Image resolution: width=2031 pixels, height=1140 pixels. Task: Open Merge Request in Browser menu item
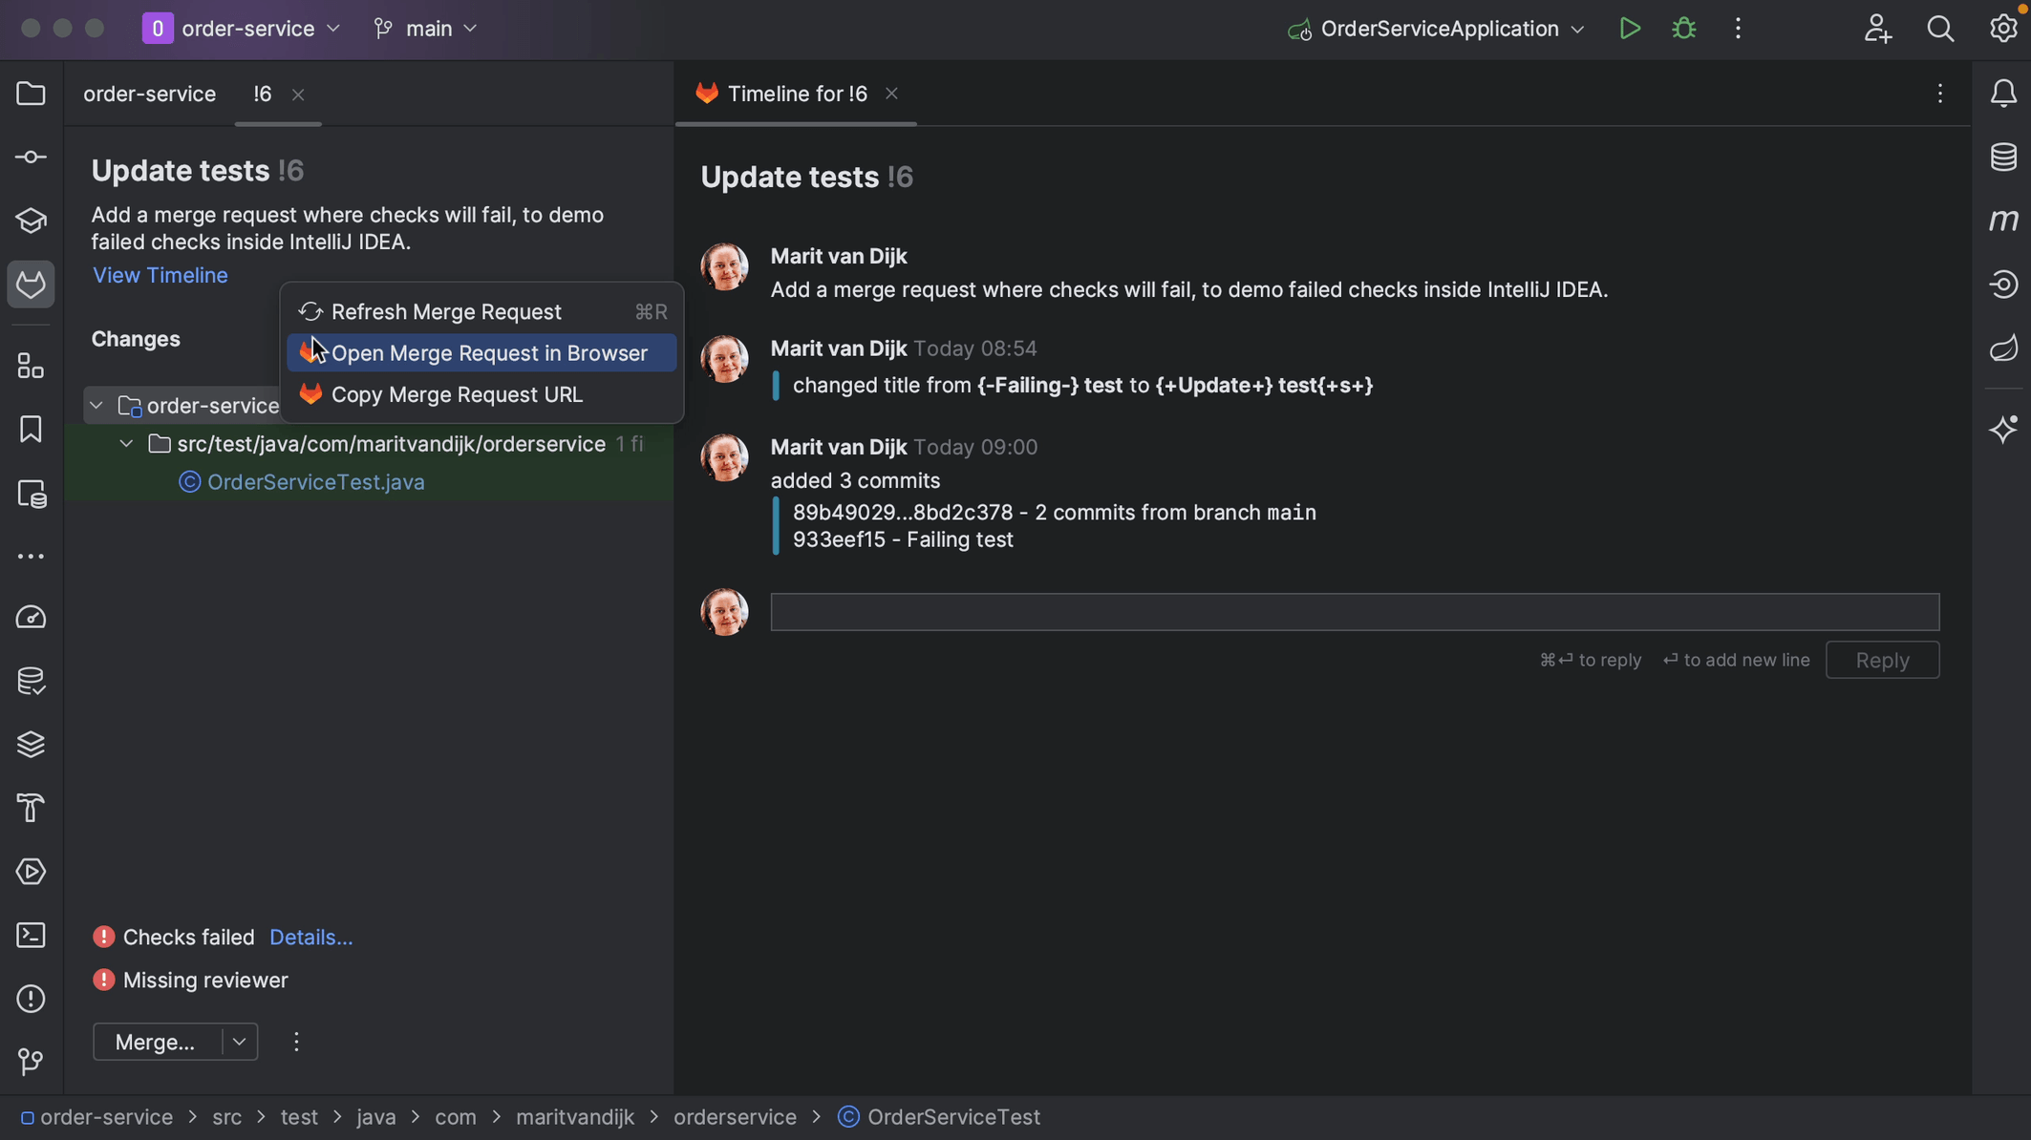[488, 352]
